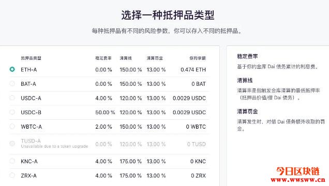Click the ZRX-A 0 ZRX balance
The width and height of the screenshot is (329, 186).
pos(198,176)
